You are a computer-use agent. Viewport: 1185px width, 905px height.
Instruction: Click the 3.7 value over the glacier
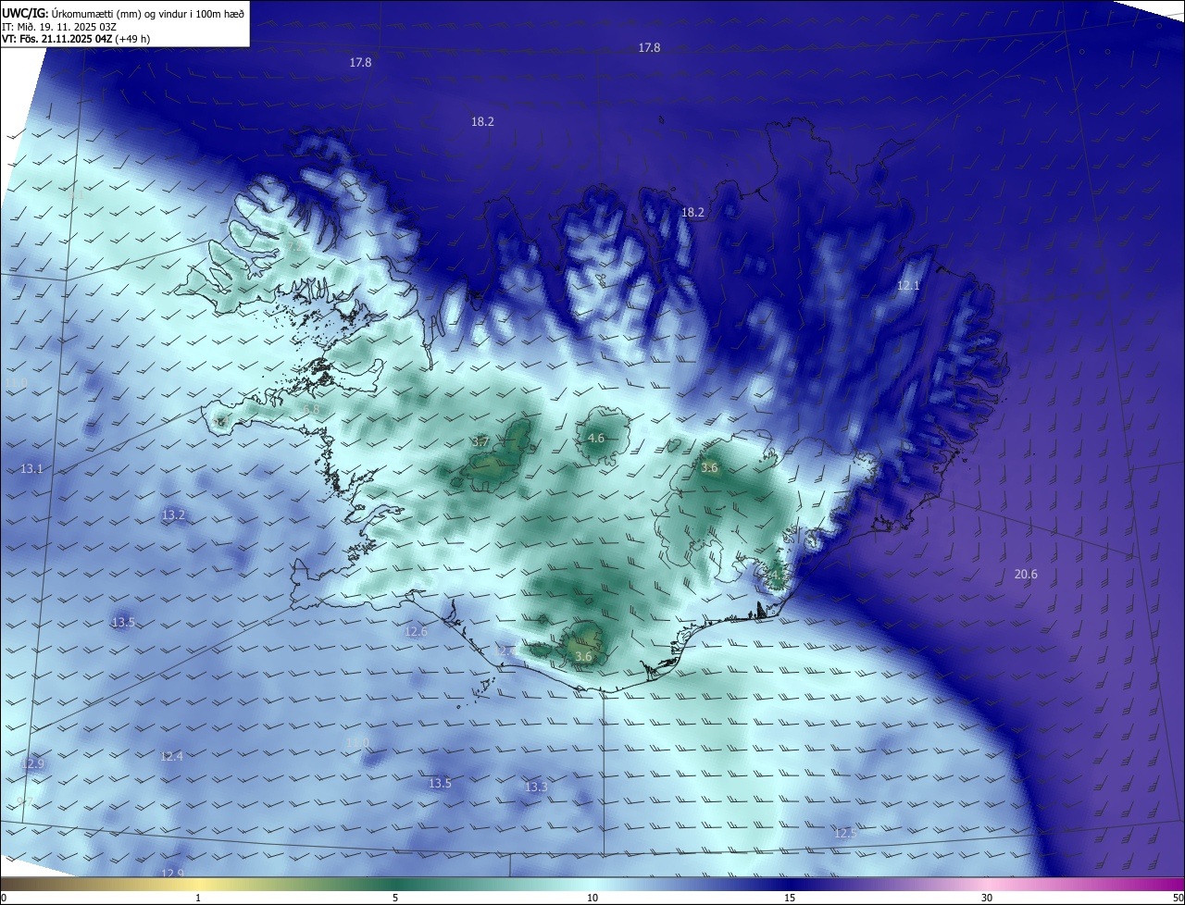coord(480,442)
